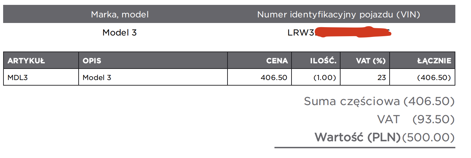Click the 'Marka, model' header cell
Viewport: 471px width, 158px height.
(120, 14)
